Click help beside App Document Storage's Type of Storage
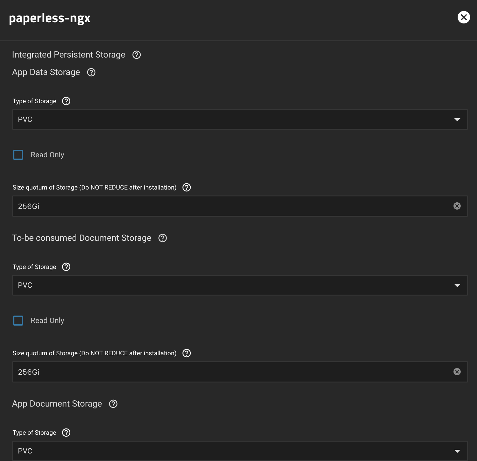 click(66, 433)
